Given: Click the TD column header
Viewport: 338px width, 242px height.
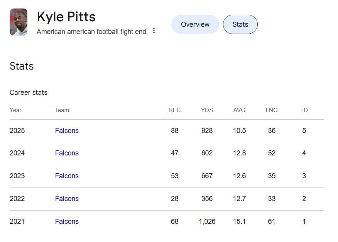Looking at the screenshot, I should (304, 110).
